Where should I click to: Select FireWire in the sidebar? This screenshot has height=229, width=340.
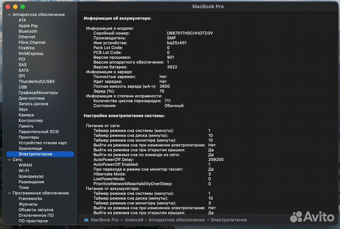coord(26,48)
